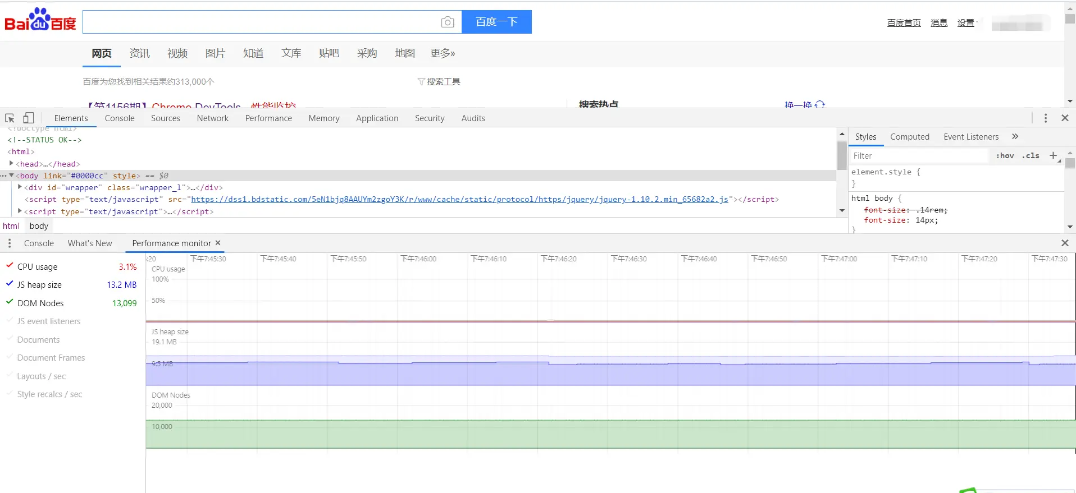Open the Memory tab
The image size is (1076, 493).
click(x=324, y=118)
